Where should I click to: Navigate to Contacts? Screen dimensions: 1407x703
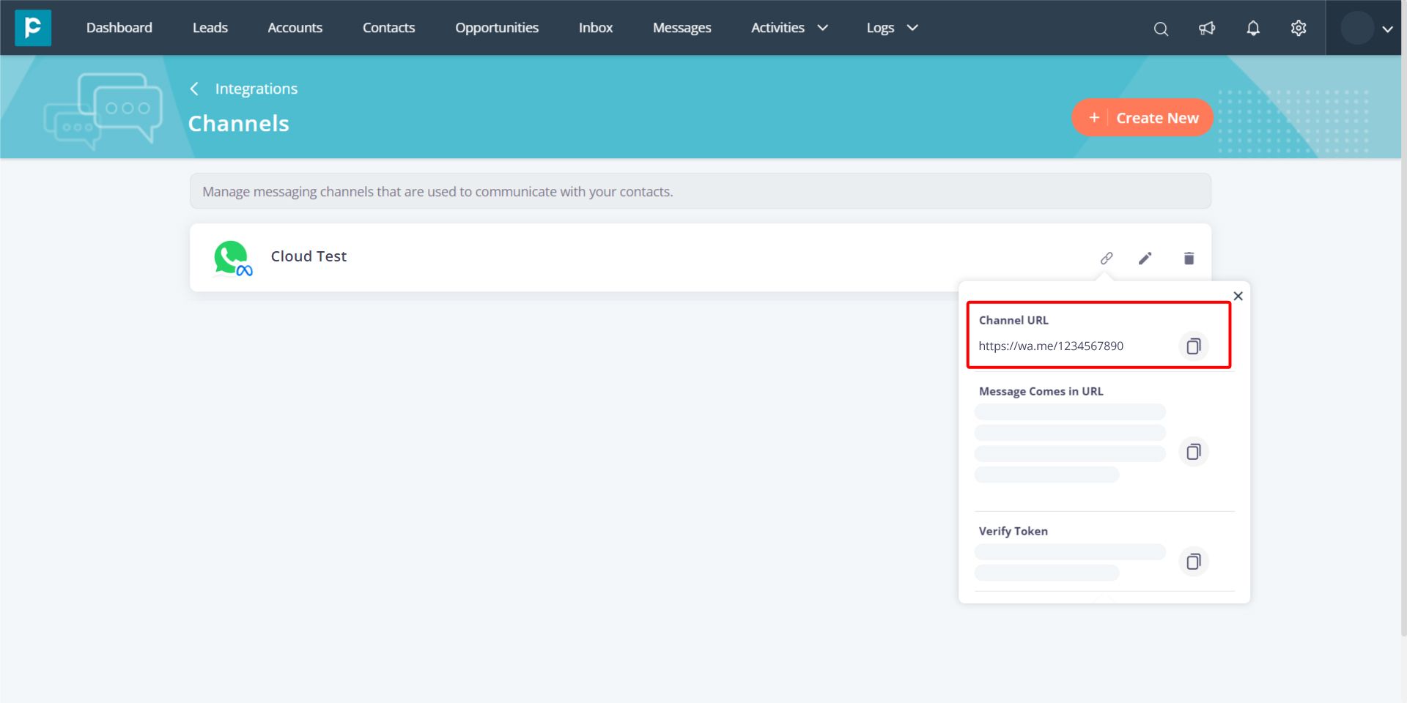tap(389, 28)
